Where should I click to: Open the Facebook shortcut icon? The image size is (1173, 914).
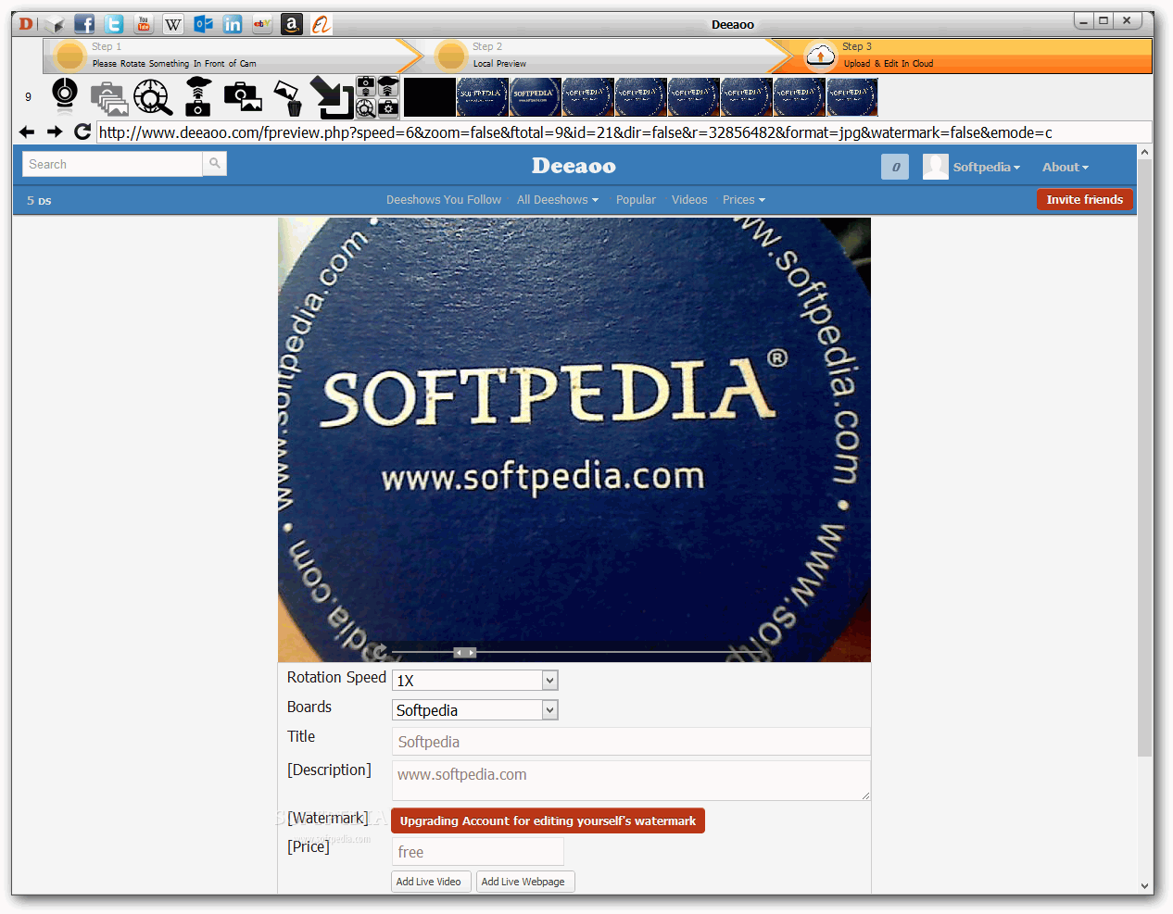pyautogui.click(x=84, y=24)
